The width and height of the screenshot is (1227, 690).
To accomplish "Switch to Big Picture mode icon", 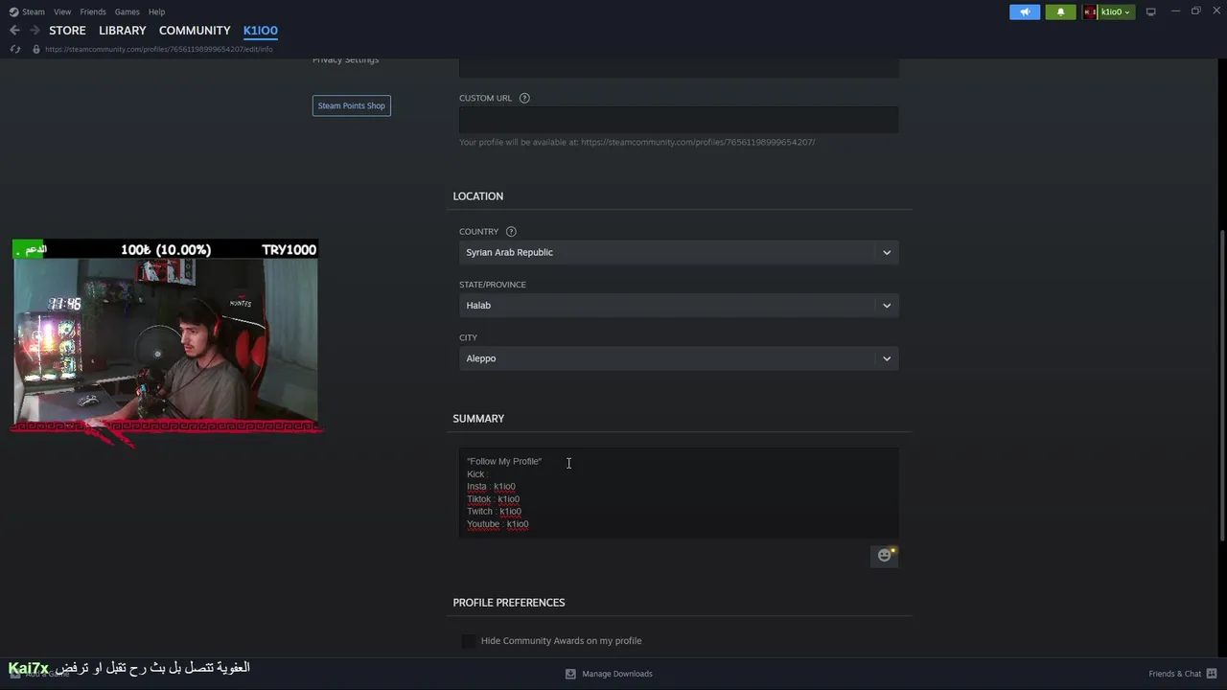I will point(1151,11).
